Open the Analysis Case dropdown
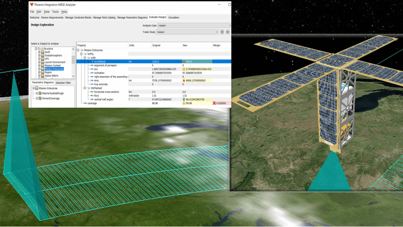The height and width of the screenshot is (227, 403). (194, 26)
